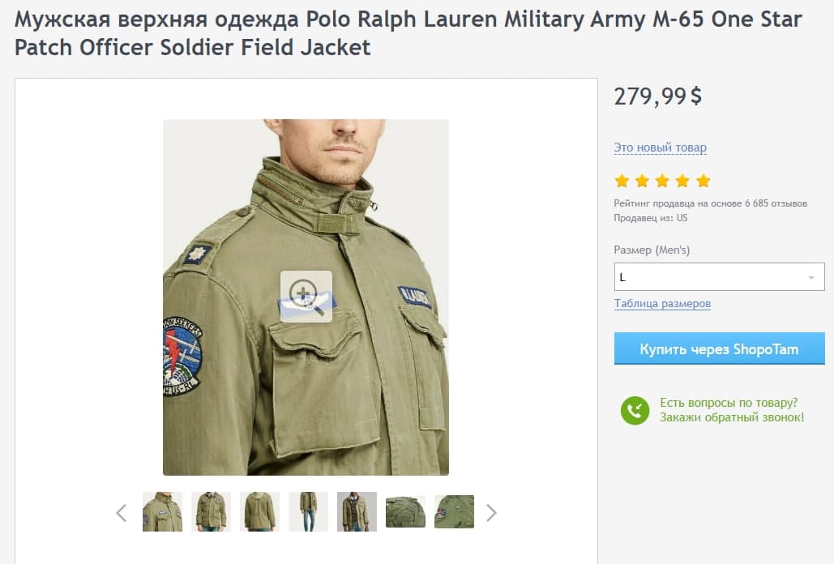
Task: Open the size dropdown showing L
Action: pyautogui.click(x=719, y=277)
